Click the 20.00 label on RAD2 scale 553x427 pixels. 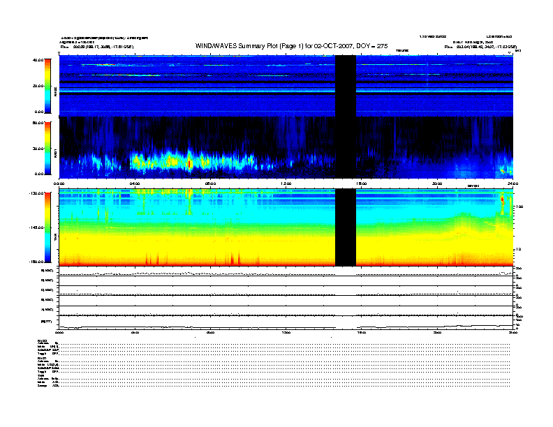click(x=38, y=86)
